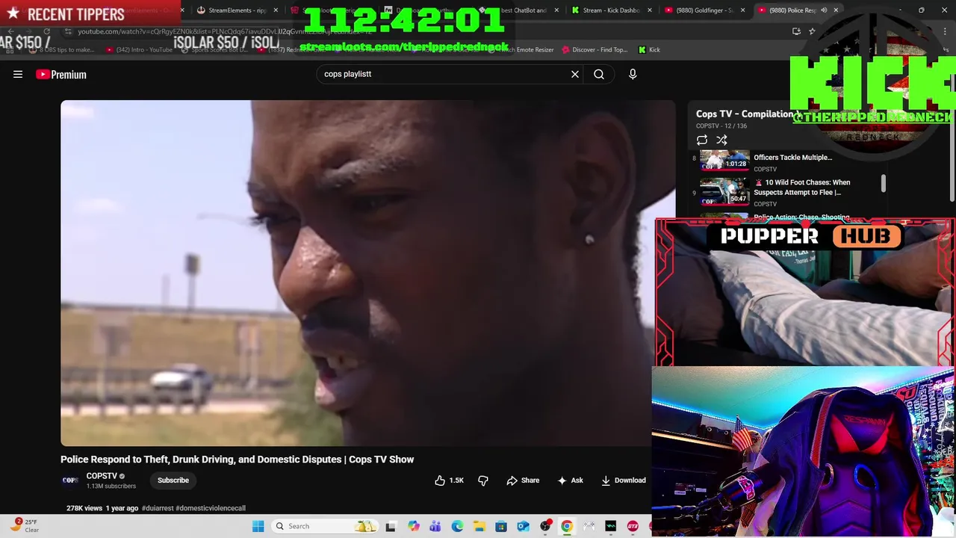
Task: Launch Copilot from taskbar
Action: (x=413, y=526)
